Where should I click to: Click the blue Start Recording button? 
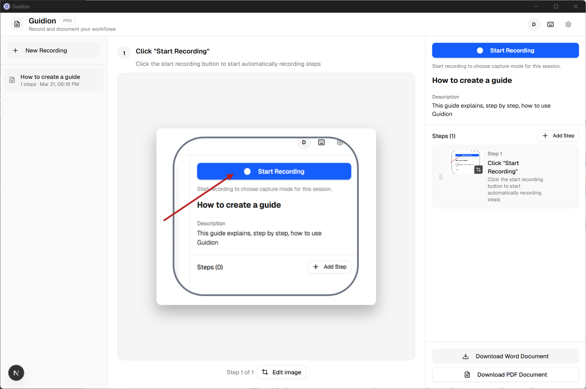(x=505, y=50)
